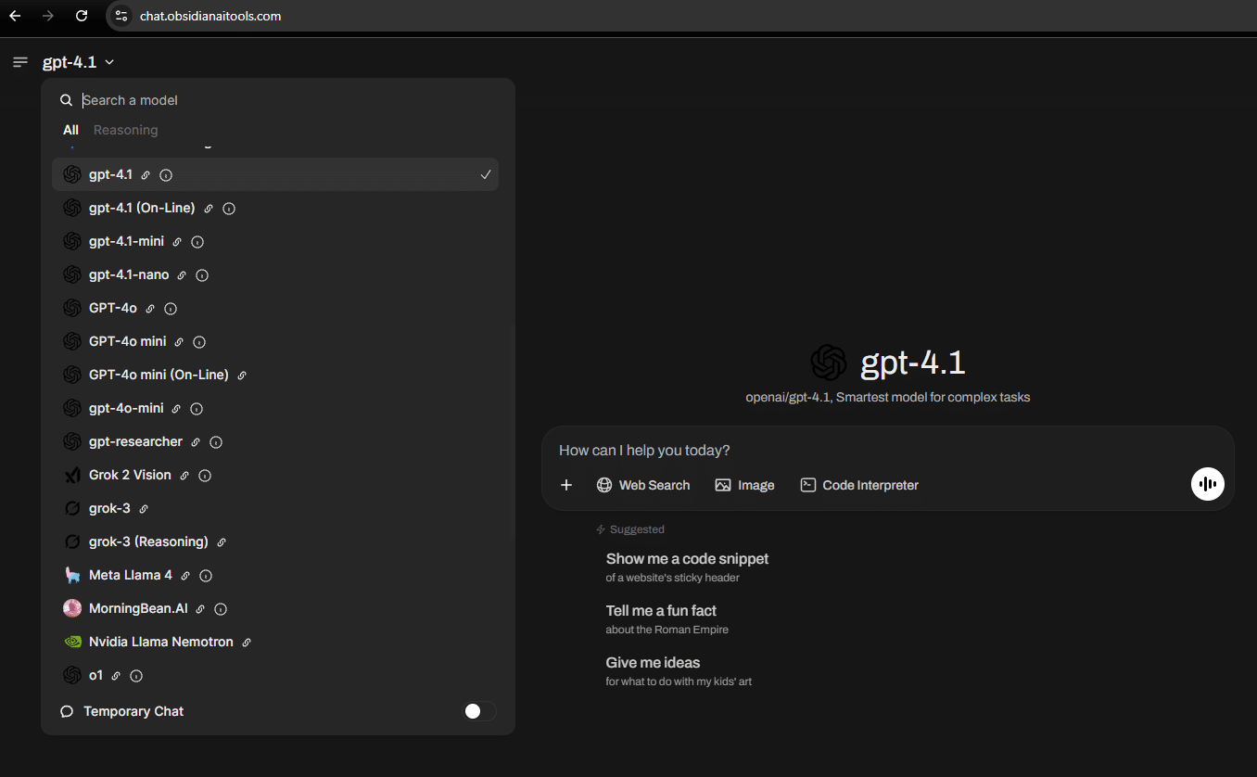Screen dimensions: 1257x777
Task: Show info for gpt-4o-mini
Action: (197, 409)
